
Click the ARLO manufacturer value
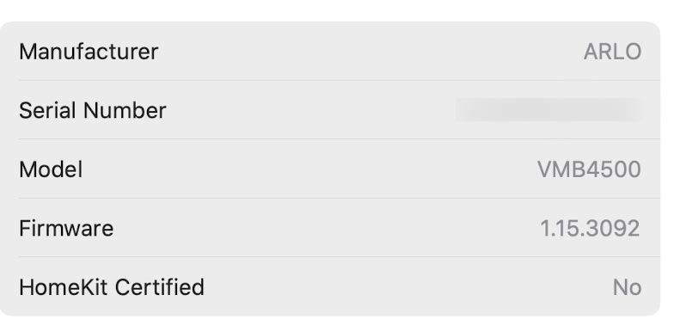click(612, 52)
